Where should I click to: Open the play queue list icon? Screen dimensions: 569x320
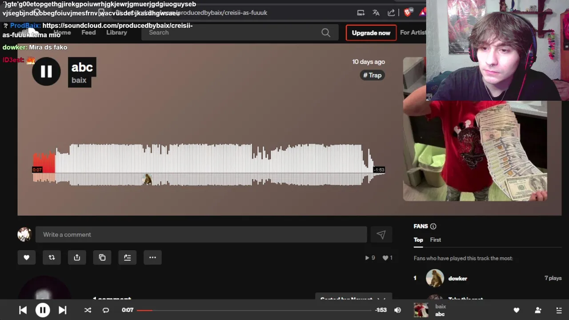tap(559, 310)
